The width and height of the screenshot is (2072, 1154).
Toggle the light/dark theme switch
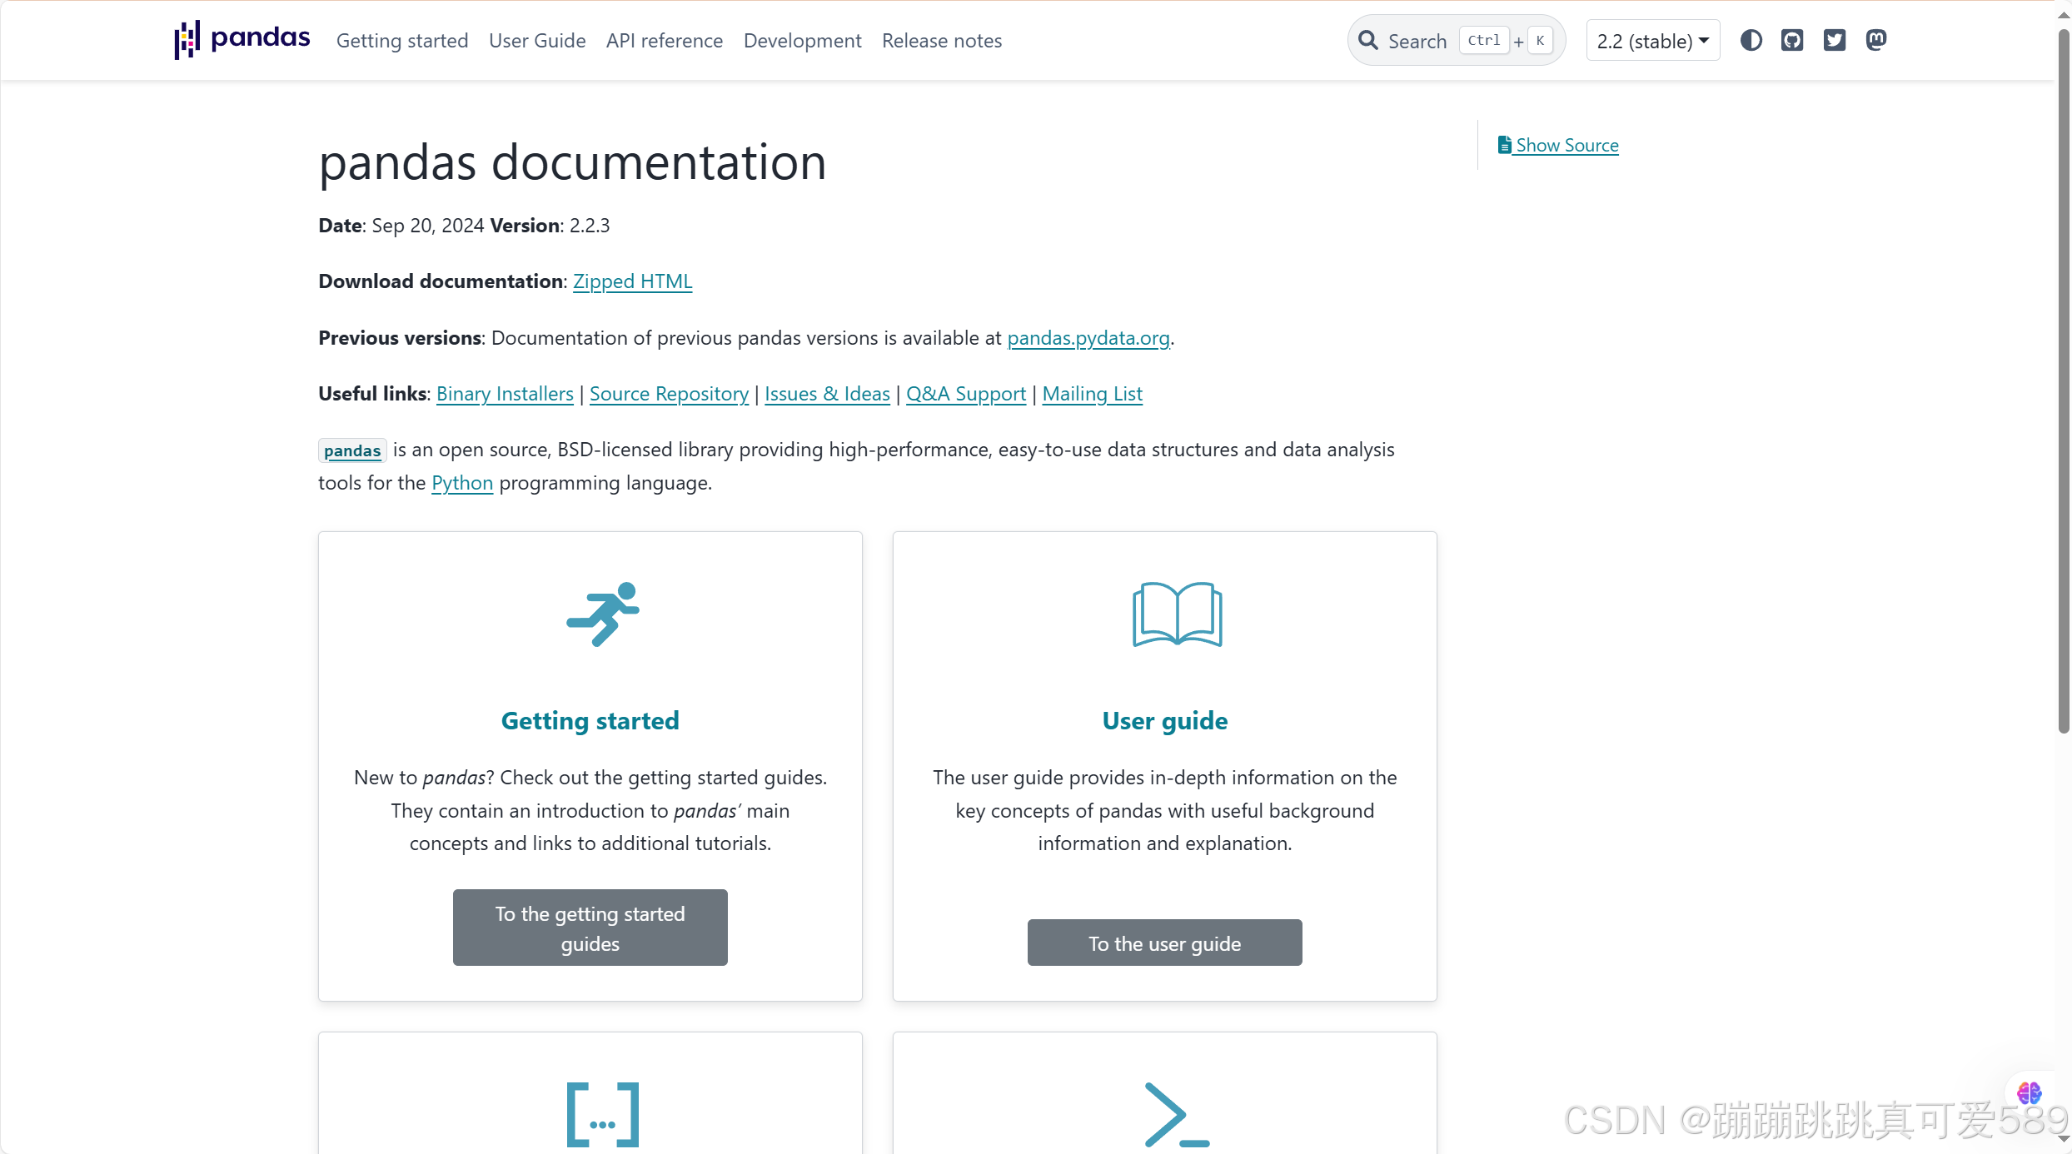(x=1751, y=40)
